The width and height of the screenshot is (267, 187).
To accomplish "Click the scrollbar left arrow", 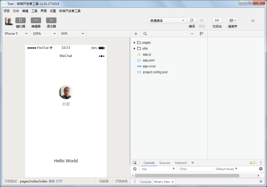I will (x=133, y=175).
